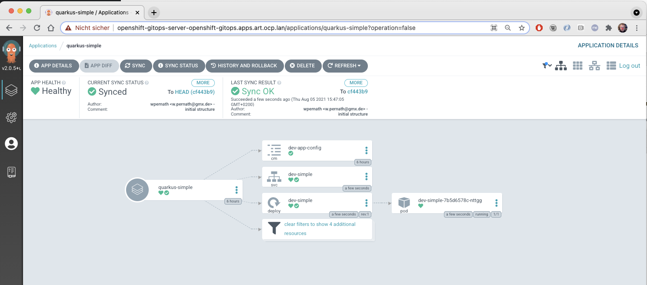Screen dimensions: 647x285
Task: Click the Nicht sicher security warning
Action: click(87, 28)
